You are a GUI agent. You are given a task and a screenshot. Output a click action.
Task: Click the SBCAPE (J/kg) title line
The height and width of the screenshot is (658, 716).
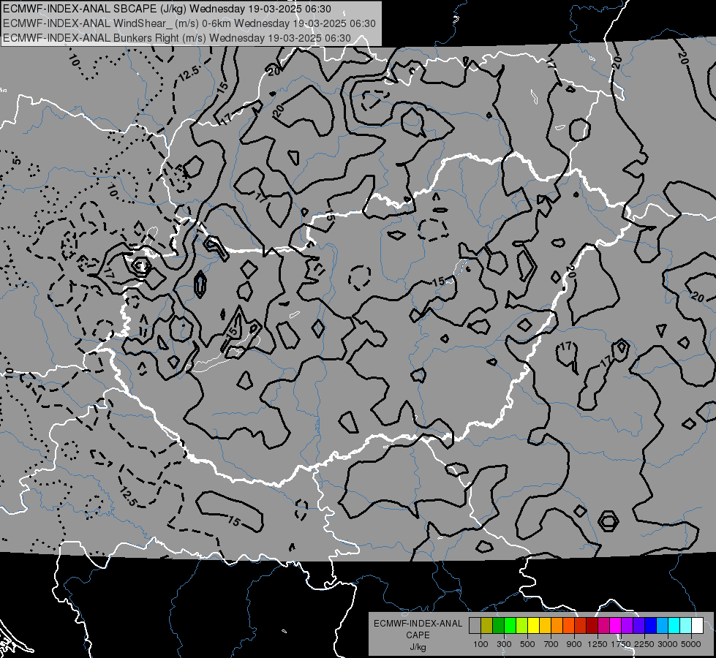pos(167,9)
